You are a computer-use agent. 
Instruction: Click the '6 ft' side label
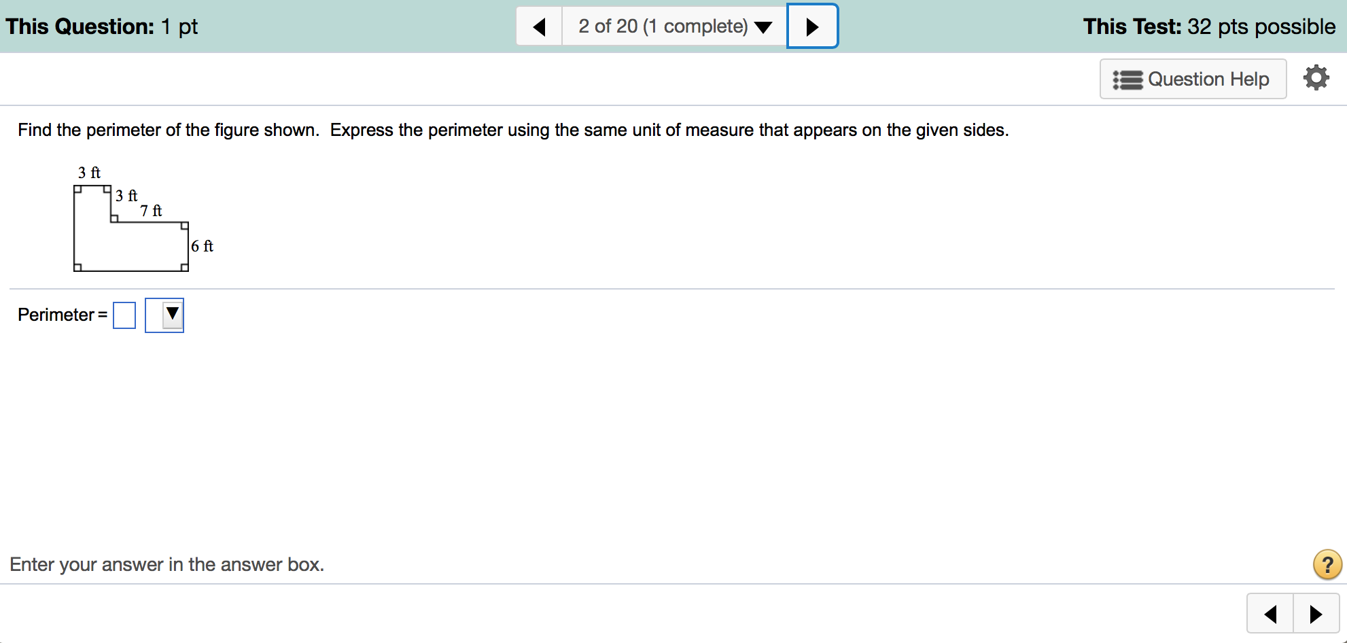tap(202, 246)
